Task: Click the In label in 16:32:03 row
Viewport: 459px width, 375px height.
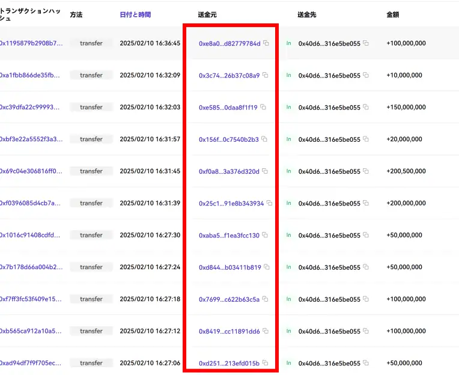Action: coord(288,107)
